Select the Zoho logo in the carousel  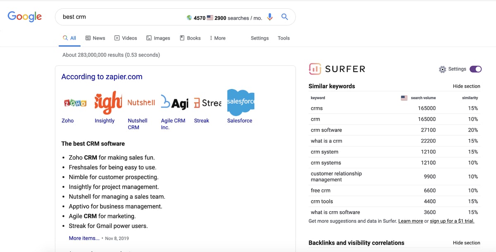point(75,103)
